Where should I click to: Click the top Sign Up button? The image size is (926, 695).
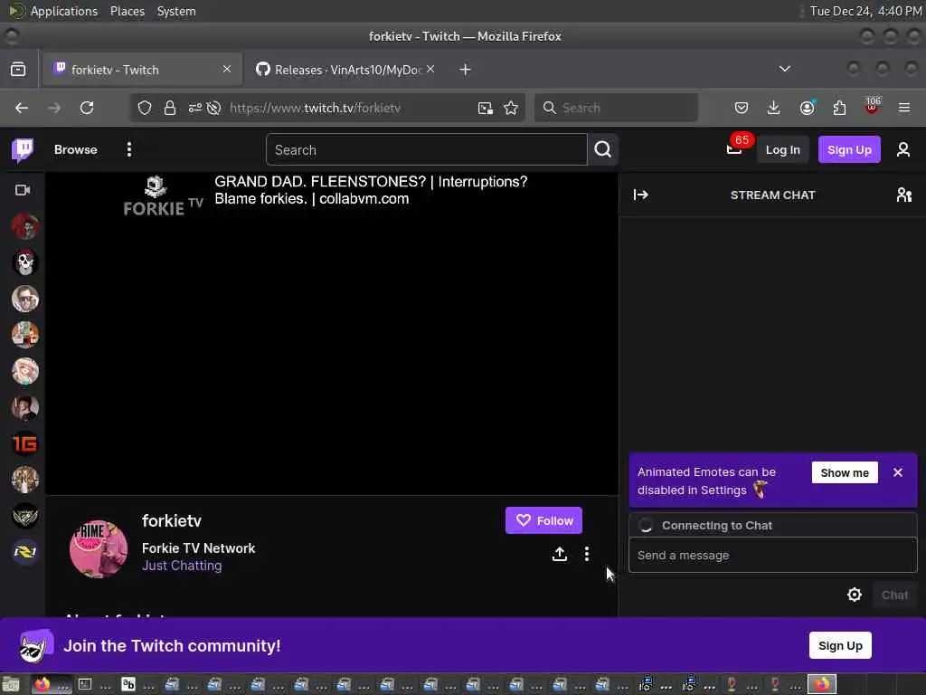(849, 149)
